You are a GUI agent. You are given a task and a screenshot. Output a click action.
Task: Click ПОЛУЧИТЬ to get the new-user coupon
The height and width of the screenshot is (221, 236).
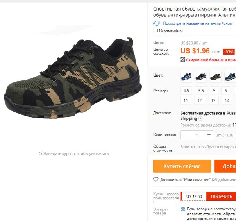click(221, 196)
